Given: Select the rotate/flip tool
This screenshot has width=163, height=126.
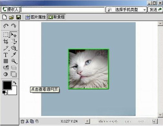Looking at the screenshot, I should [14, 41].
